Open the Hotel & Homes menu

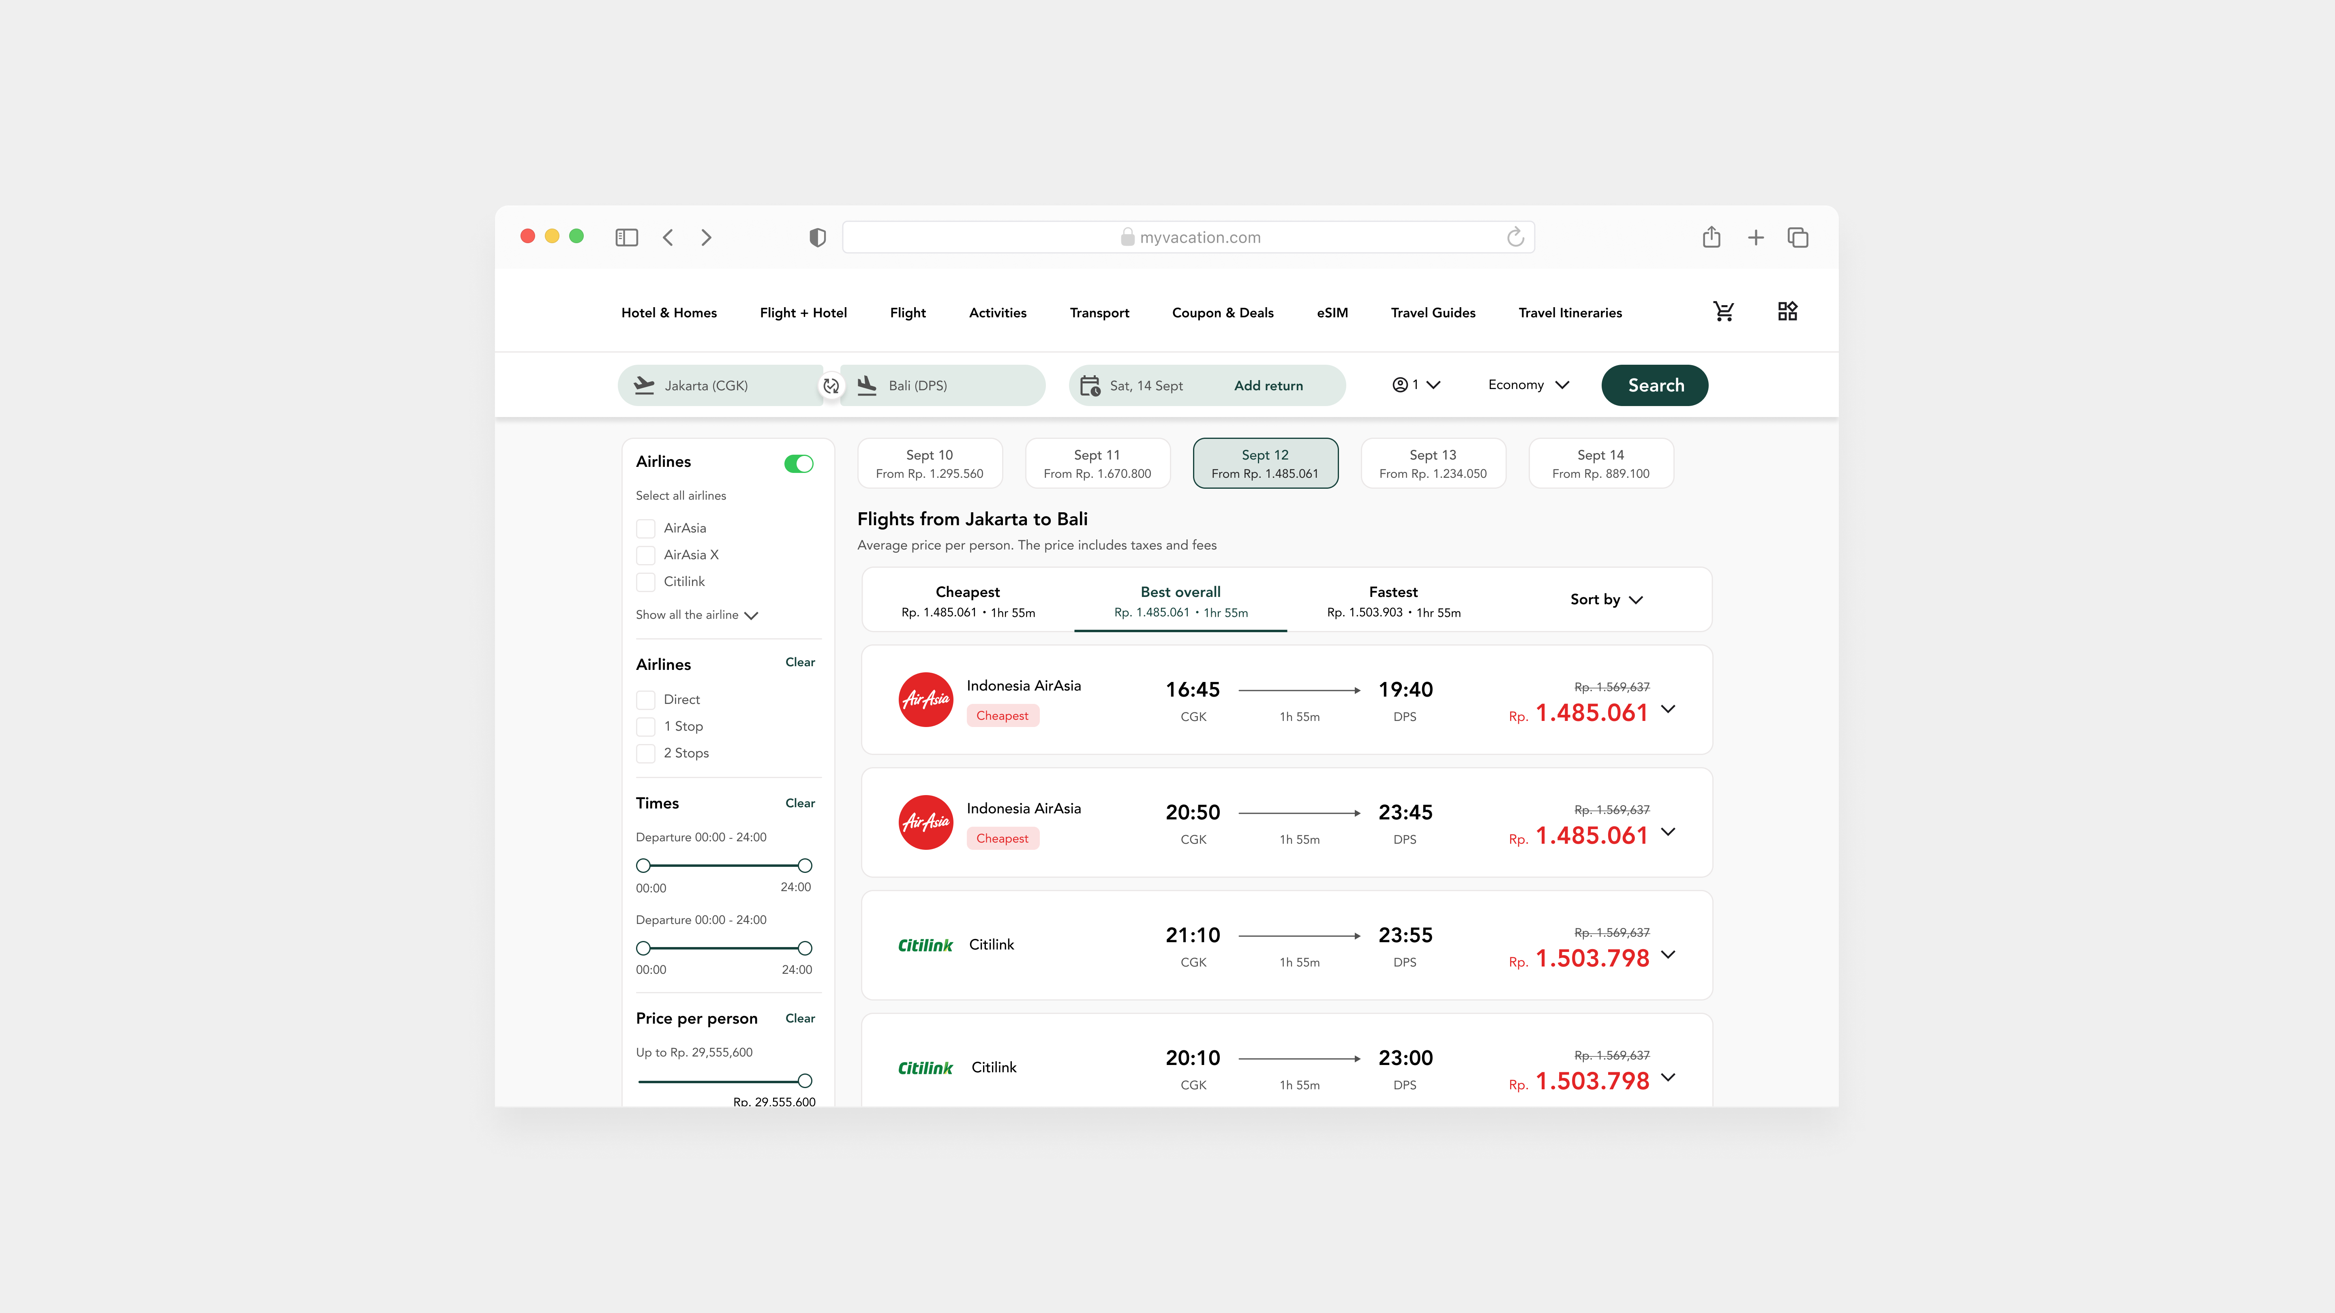pos(669,312)
